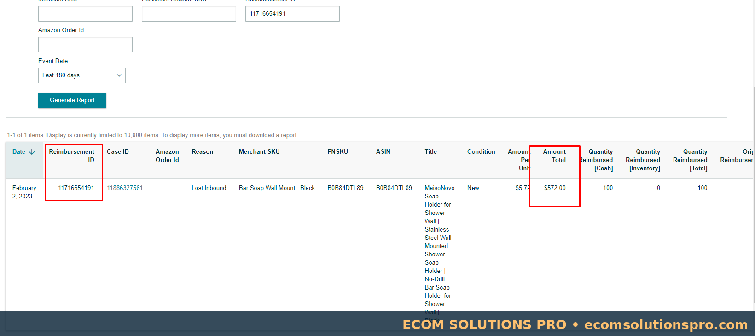Click the Merchant SKU column header
Viewport: 755px width, 336px height.
(x=259, y=151)
